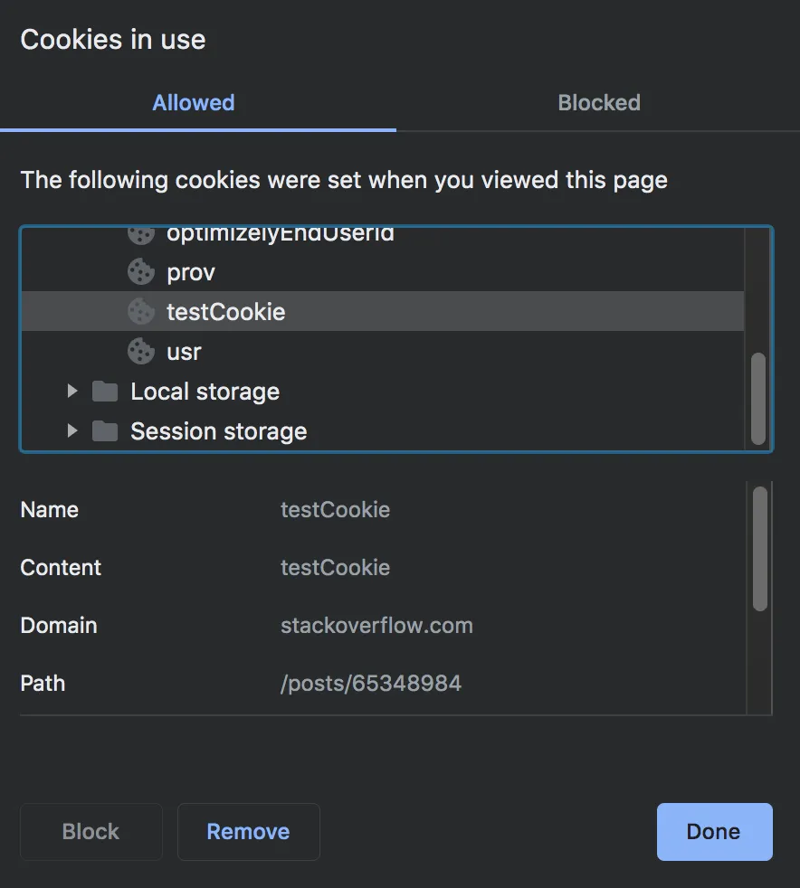Select the prov cookie name
Image resolution: width=800 pixels, height=888 pixels.
[x=190, y=271]
